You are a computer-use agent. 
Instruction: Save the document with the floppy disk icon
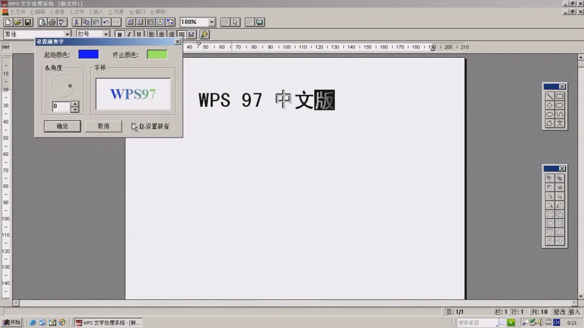[28, 22]
